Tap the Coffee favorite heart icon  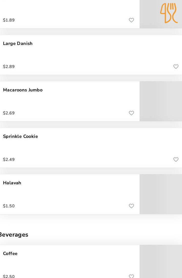click(131, 276)
